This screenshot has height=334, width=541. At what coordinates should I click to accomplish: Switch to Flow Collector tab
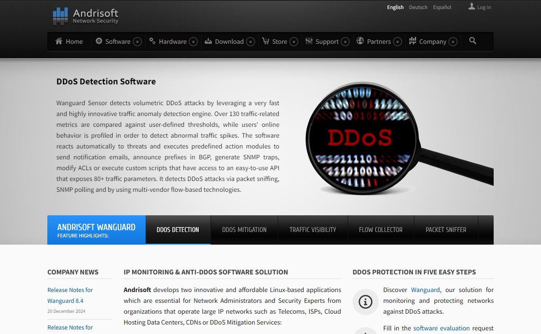point(381,230)
